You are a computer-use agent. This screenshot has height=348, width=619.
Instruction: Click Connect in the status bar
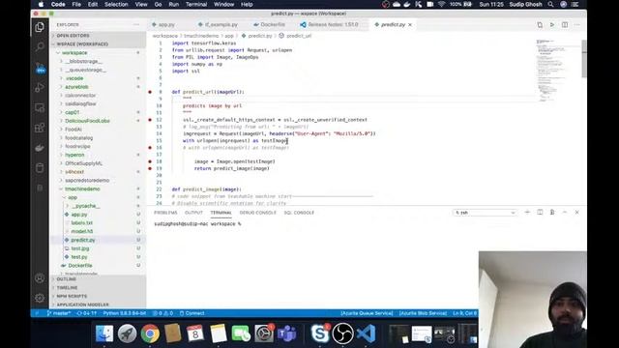coord(192,313)
